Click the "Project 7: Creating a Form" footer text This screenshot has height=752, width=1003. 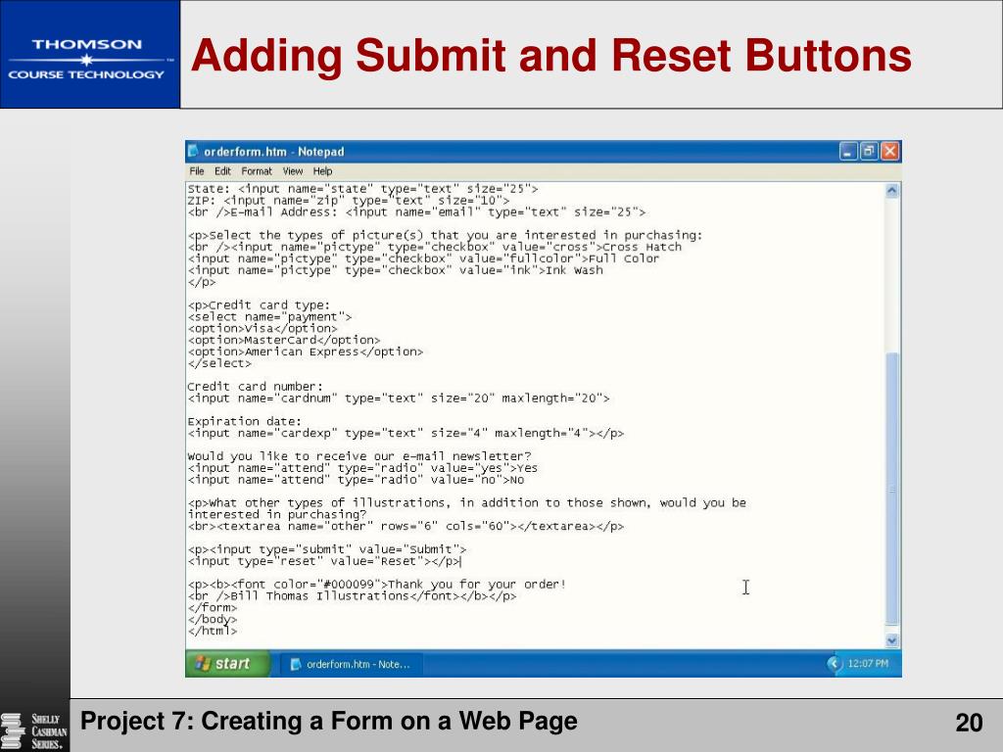coord(329,722)
